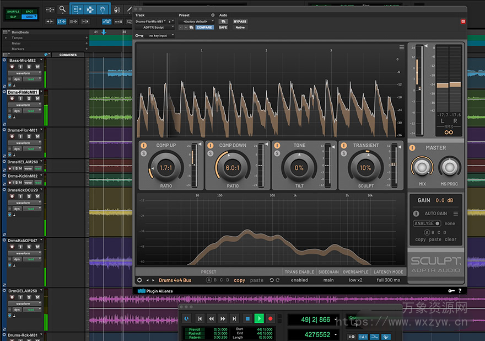The width and height of the screenshot is (485, 341).
Task: Select the Pencil tool
Action: pos(130,9)
